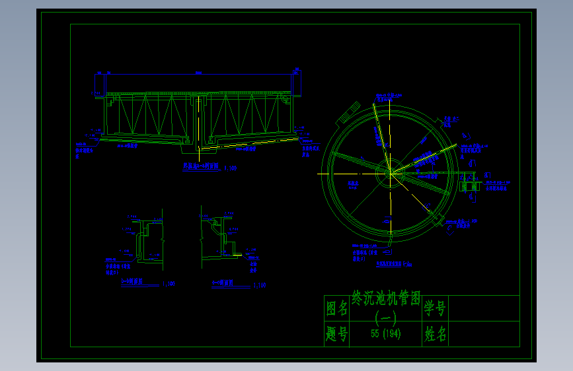Click the 1:100 scale beside b-b剖面图
Viewport: 573px width, 371px height.
click(169, 284)
